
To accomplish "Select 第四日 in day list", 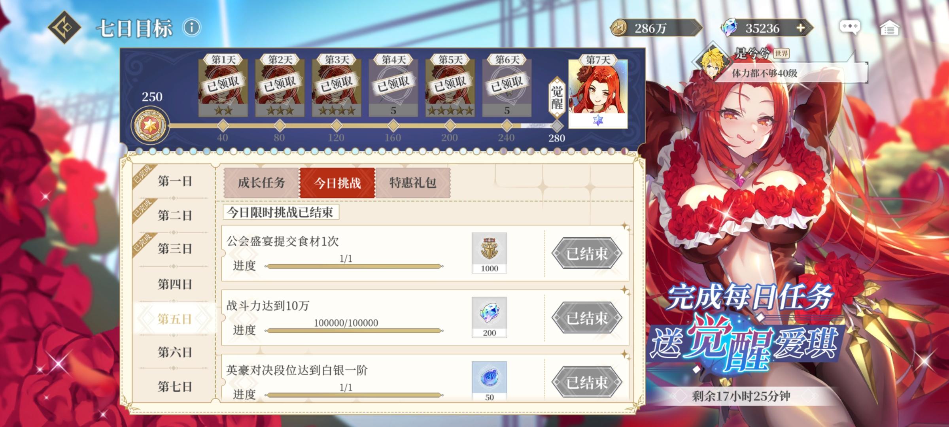I will (174, 284).
